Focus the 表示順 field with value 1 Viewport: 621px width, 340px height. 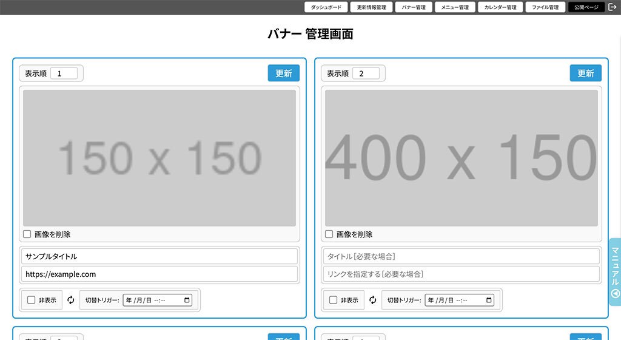pyautogui.click(x=64, y=73)
